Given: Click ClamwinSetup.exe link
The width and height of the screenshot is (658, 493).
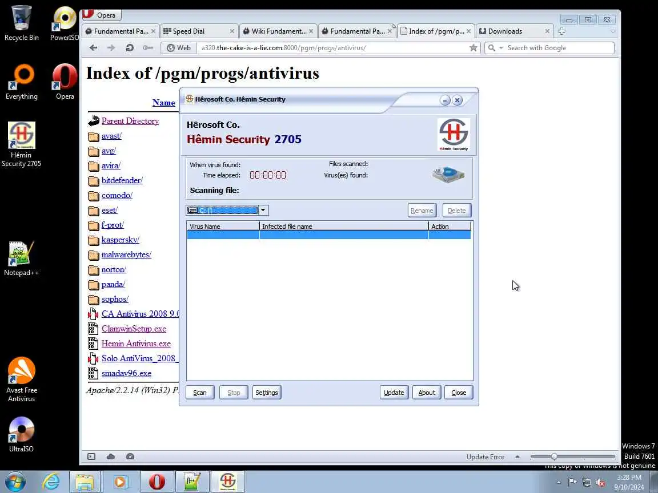Looking at the screenshot, I should pyautogui.click(x=134, y=329).
